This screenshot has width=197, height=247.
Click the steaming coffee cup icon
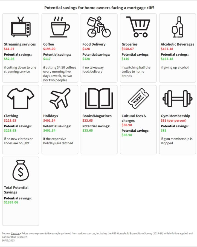coord(60,27)
